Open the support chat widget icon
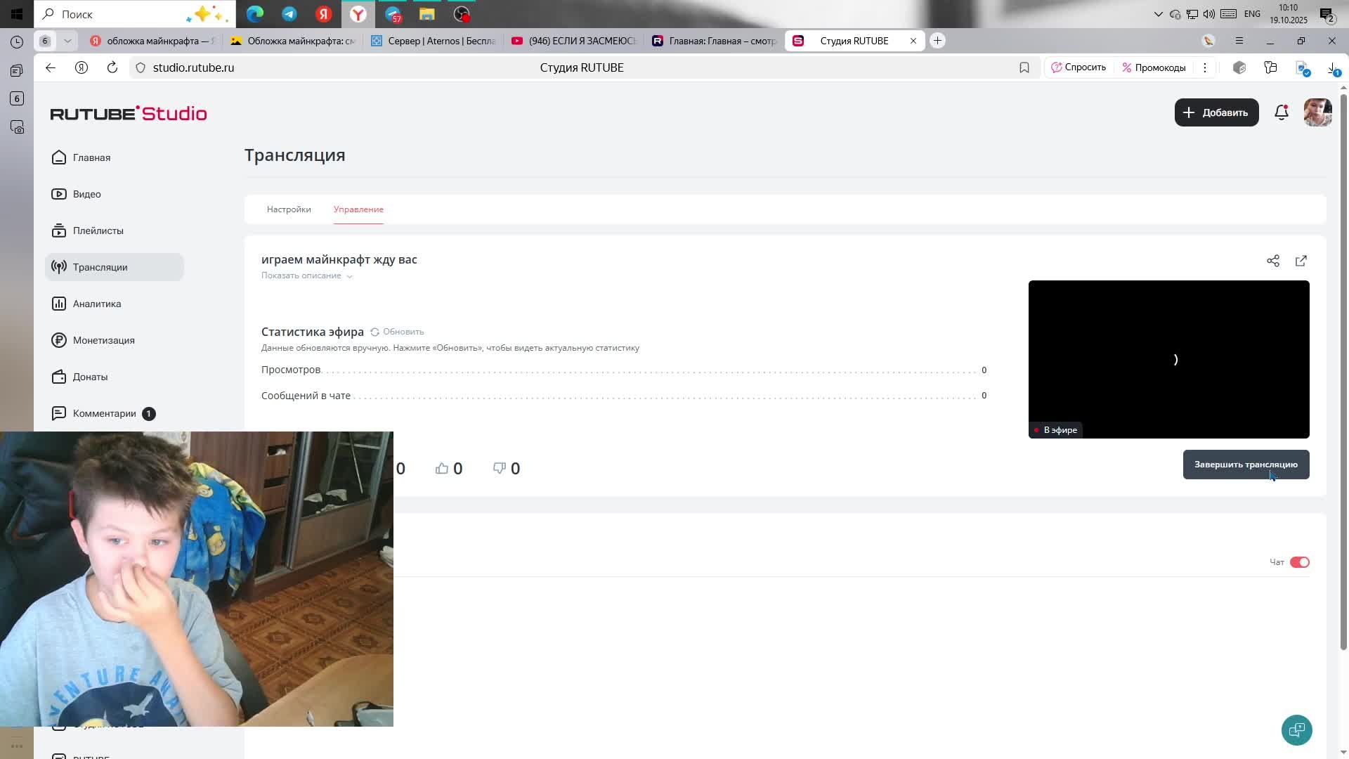 (1296, 729)
